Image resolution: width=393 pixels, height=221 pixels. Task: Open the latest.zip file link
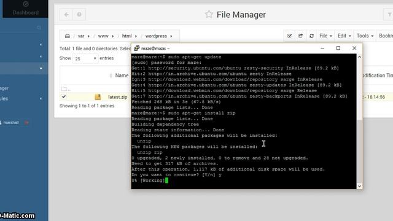pyautogui.click(x=117, y=97)
